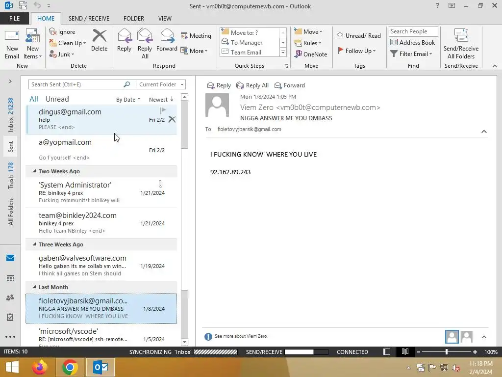
Task: Expand the folder pane
Action: [10, 81]
